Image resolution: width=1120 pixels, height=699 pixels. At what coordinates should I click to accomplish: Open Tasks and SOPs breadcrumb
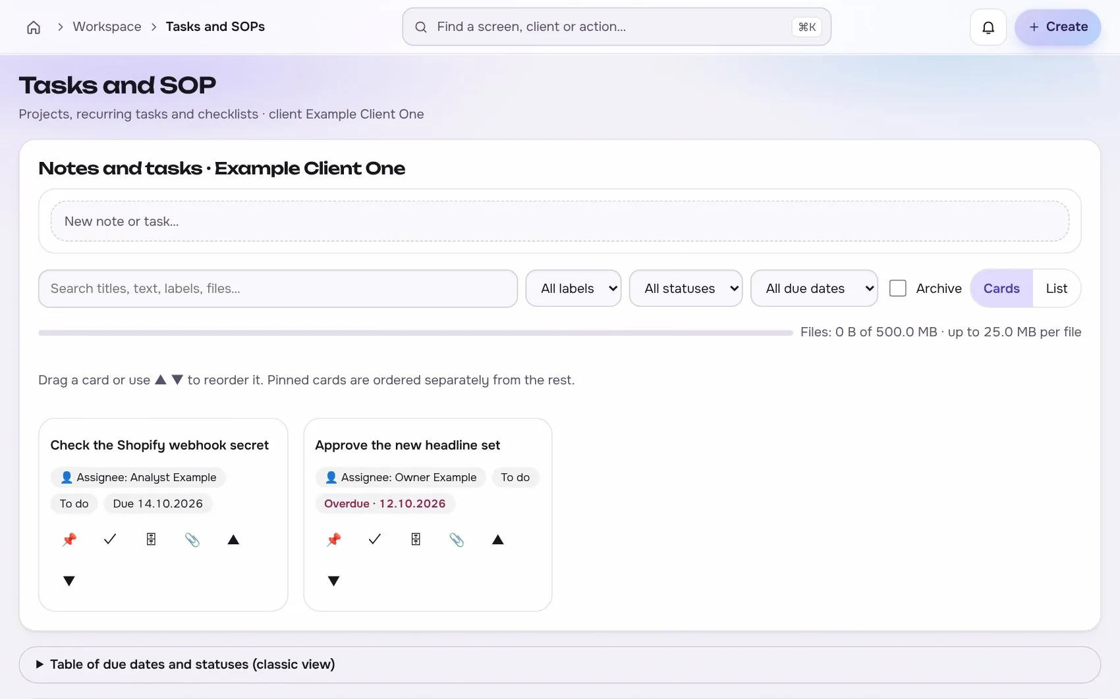click(x=215, y=27)
